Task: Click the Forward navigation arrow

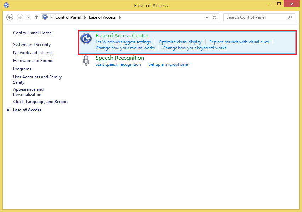Action: pyautogui.click(x=20, y=17)
